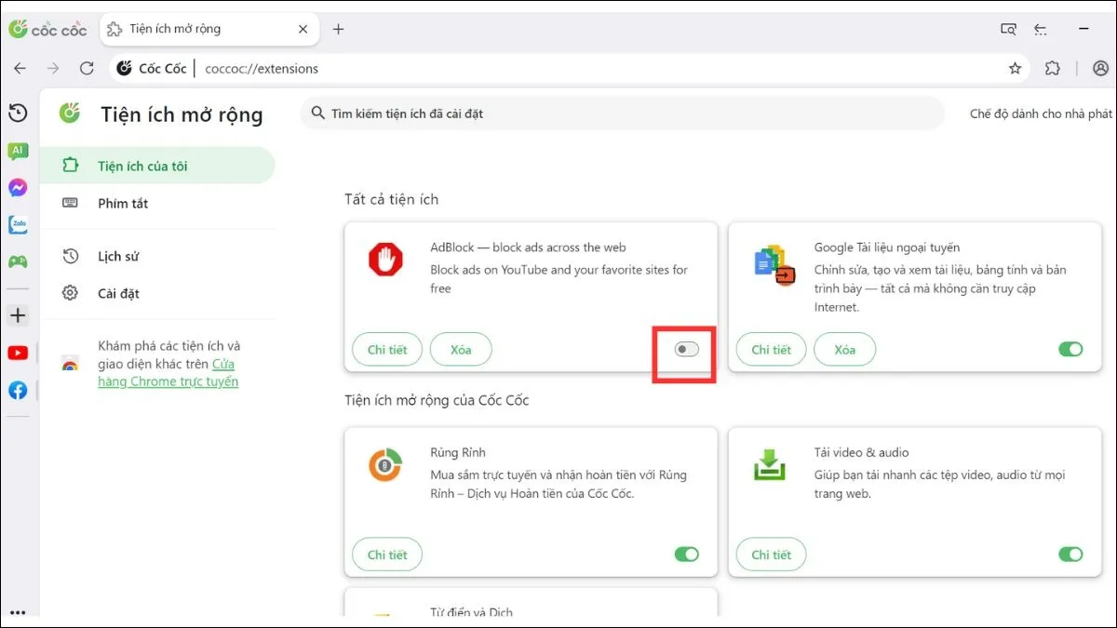Open Facebook shortcut in the sidebar

click(18, 390)
